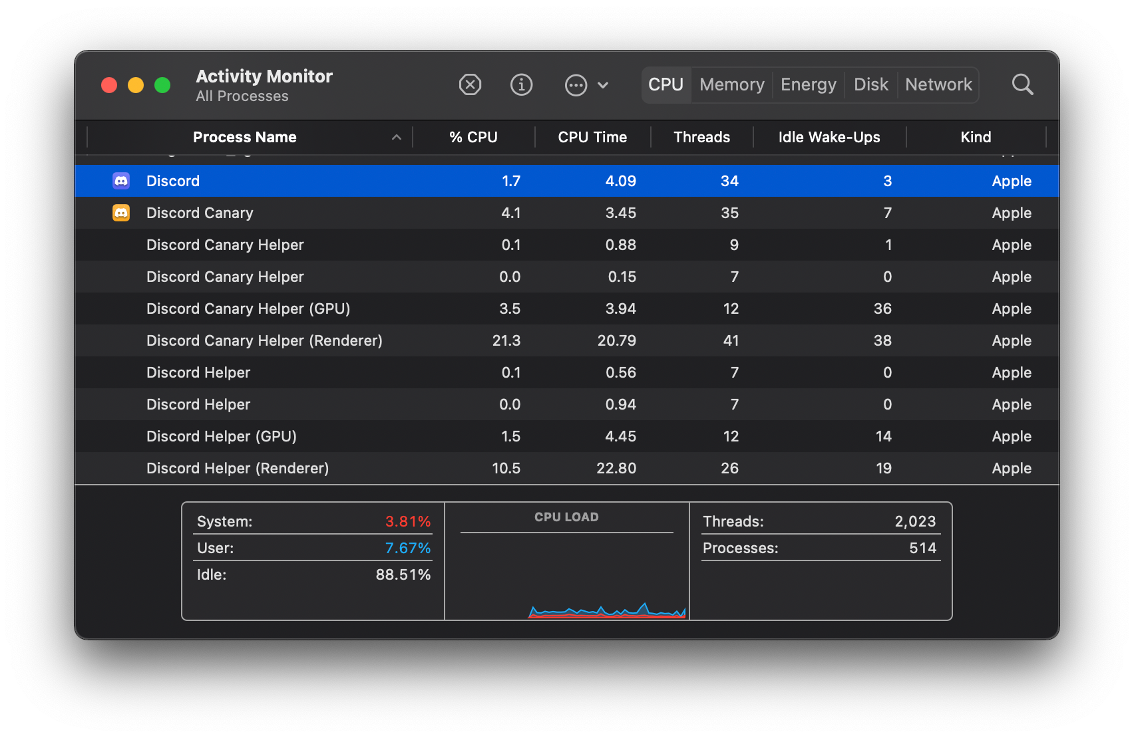The image size is (1134, 738).
Task: Click the Idle 88.51% value
Action: click(403, 574)
